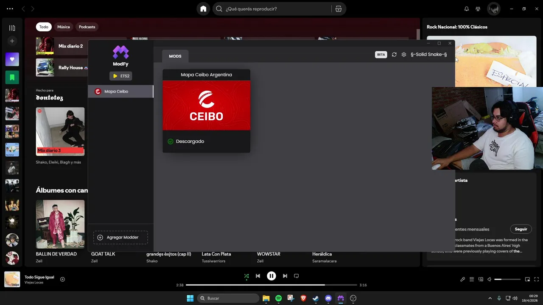
Task: Open File Explorer from taskbar
Action: (266, 298)
